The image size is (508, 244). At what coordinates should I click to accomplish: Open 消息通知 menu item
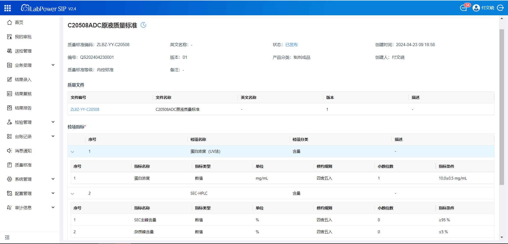pyautogui.click(x=23, y=151)
